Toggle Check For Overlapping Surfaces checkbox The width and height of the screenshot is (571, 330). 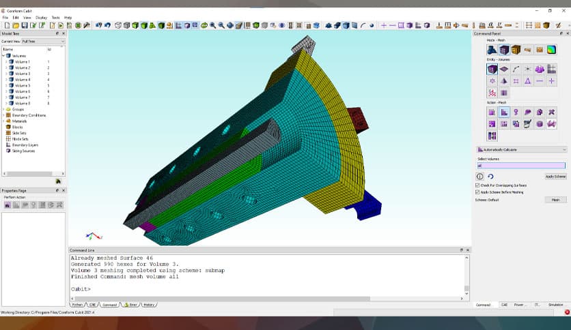[x=477, y=185]
